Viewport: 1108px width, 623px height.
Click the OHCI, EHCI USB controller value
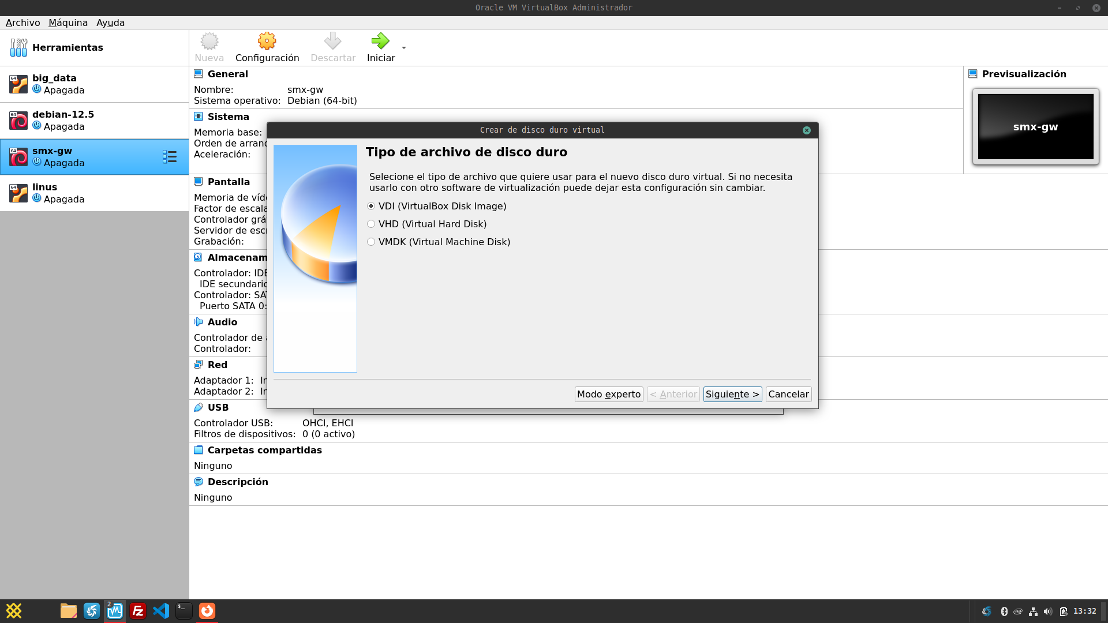click(x=328, y=423)
